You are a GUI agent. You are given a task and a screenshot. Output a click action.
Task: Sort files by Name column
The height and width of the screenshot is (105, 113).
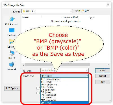tap(25, 17)
